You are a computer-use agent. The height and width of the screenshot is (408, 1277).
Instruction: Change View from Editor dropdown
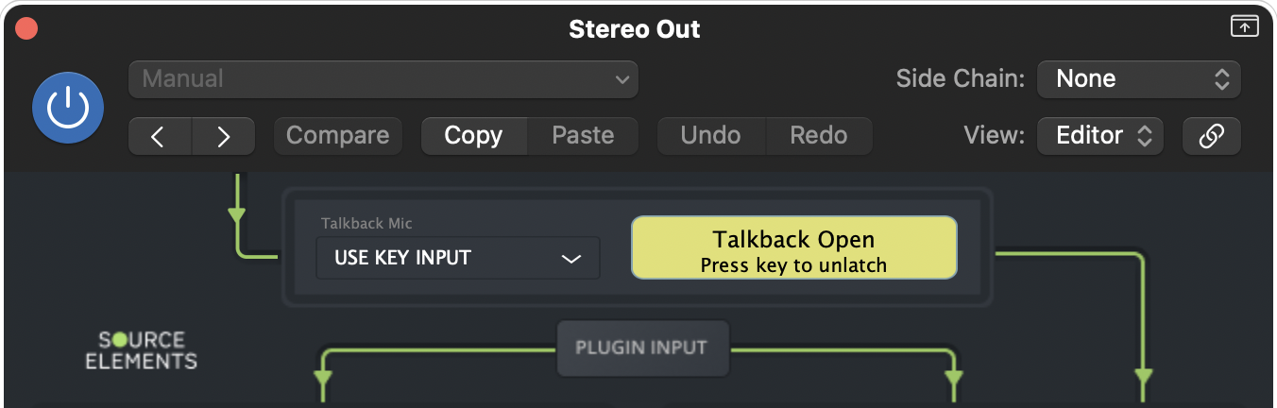tap(1100, 136)
